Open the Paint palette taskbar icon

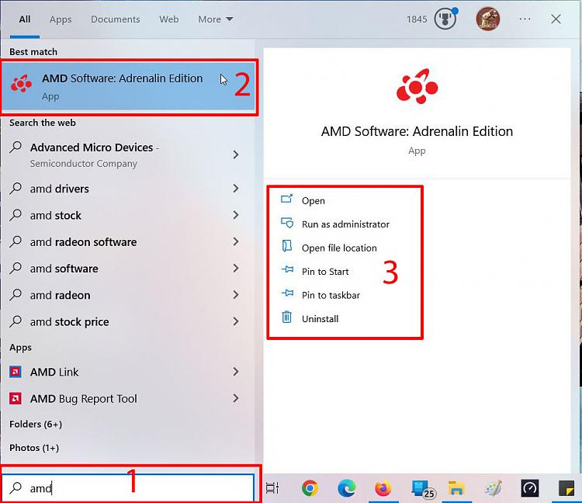[494, 488]
